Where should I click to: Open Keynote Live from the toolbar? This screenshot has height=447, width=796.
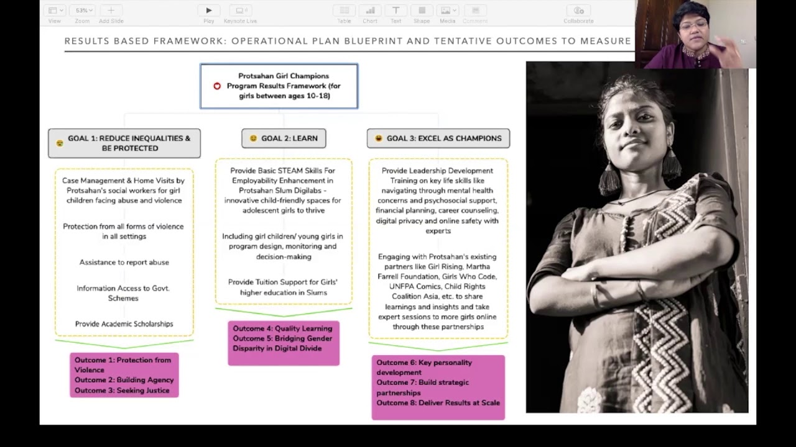tap(240, 11)
